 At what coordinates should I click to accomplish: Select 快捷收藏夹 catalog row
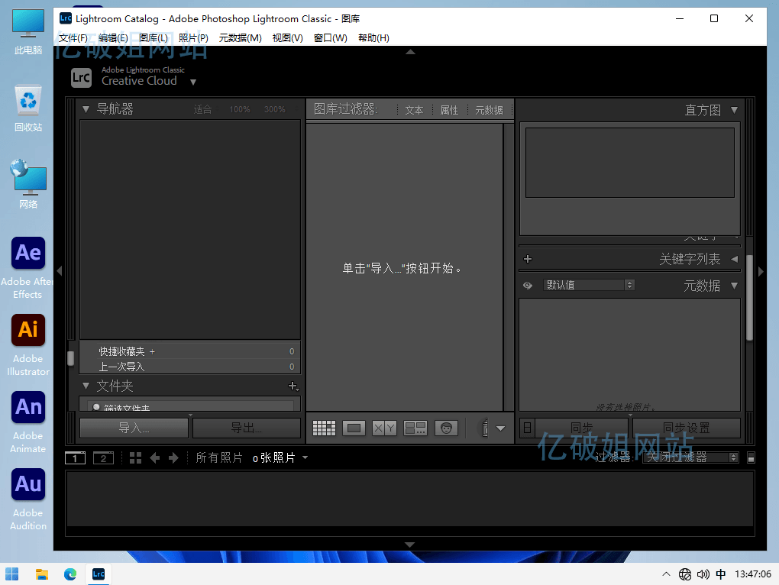[x=189, y=351]
